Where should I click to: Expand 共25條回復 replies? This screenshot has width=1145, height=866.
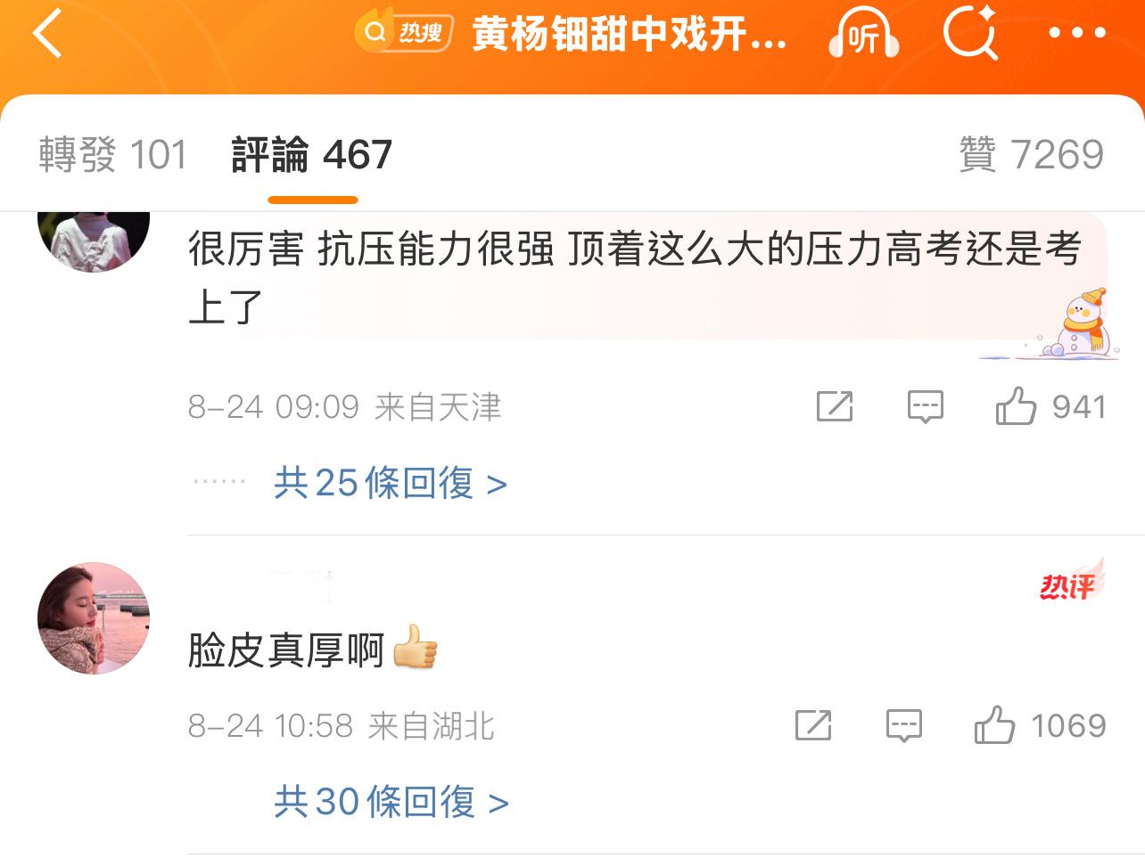(391, 484)
